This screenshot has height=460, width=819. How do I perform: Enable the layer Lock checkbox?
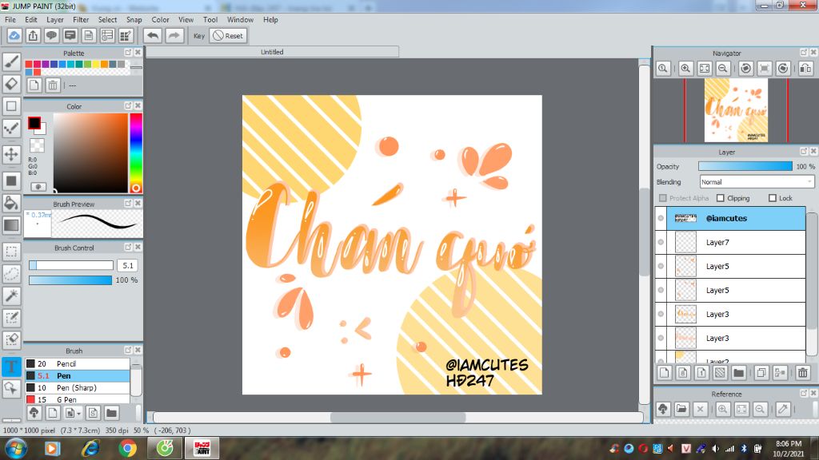(x=773, y=198)
